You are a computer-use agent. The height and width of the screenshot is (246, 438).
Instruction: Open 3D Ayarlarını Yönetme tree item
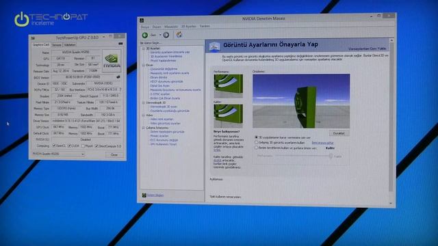(x=166, y=56)
